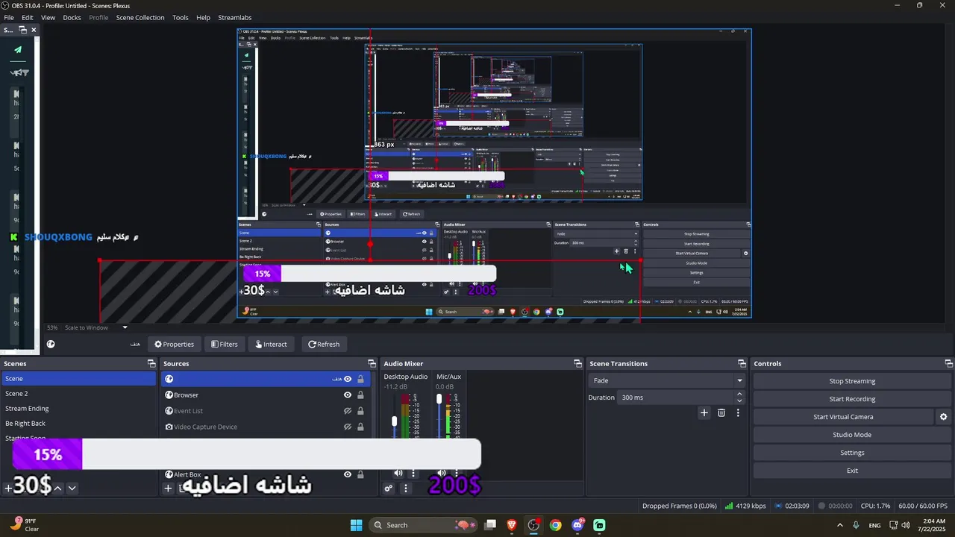The image size is (955, 537).
Task: Increase the transition duration
Action: (x=739, y=394)
